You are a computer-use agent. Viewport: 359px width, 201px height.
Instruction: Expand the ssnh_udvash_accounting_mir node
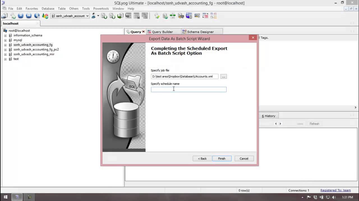pos(5,54)
